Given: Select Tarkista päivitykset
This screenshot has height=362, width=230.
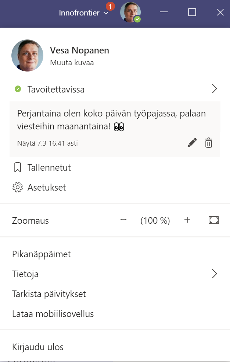Looking at the screenshot, I should pos(49,294).
